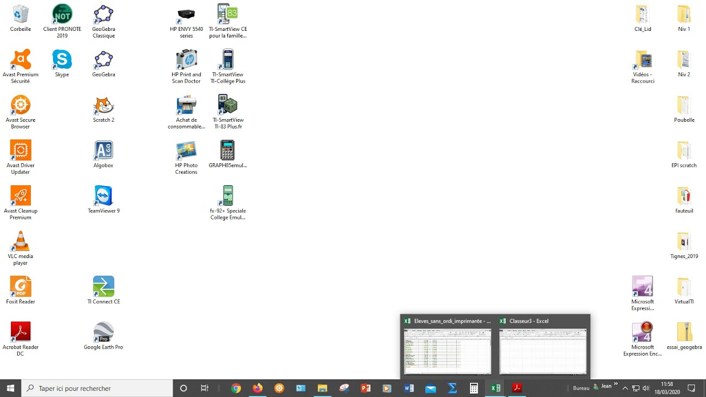
Task: Select HP Photo Creations shortcut
Action: click(186, 157)
